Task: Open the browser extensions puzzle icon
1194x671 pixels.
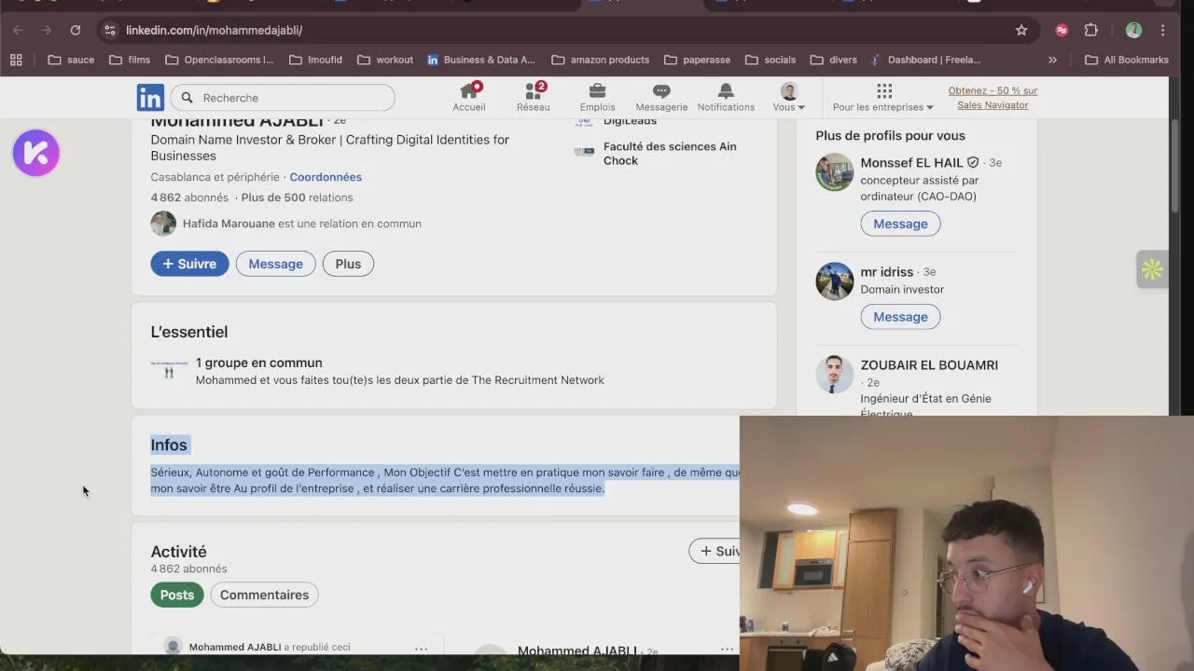Action: [x=1090, y=30]
